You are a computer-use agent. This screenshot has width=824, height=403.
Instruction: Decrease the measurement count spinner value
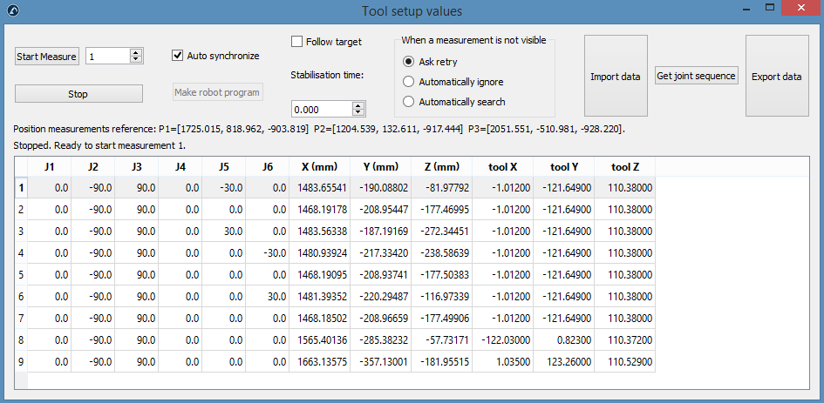(135, 60)
